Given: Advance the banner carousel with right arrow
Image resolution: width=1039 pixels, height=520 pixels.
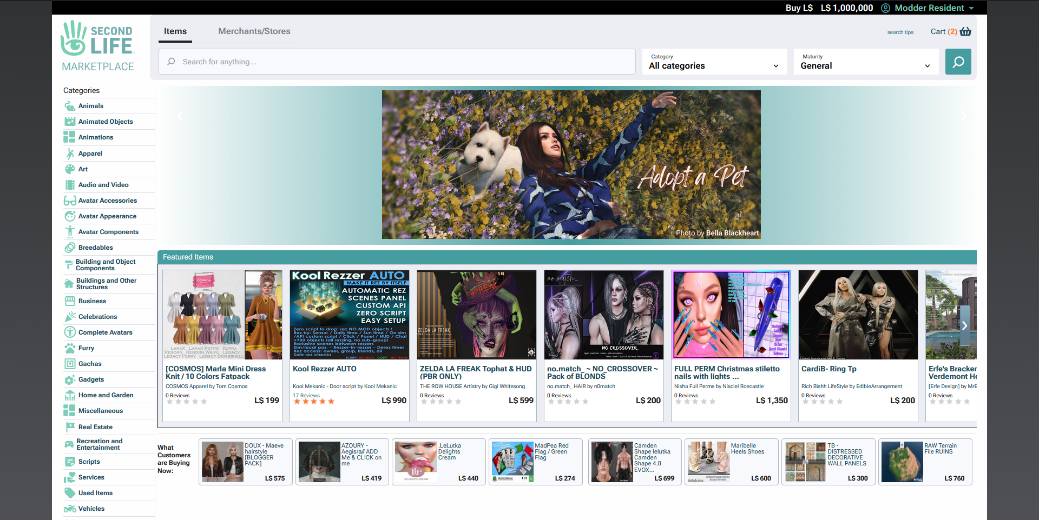Looking at the screenshot, I should click(963, 116).
